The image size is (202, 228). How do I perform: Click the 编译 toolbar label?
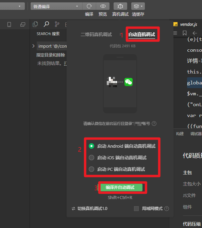point(89,14)
